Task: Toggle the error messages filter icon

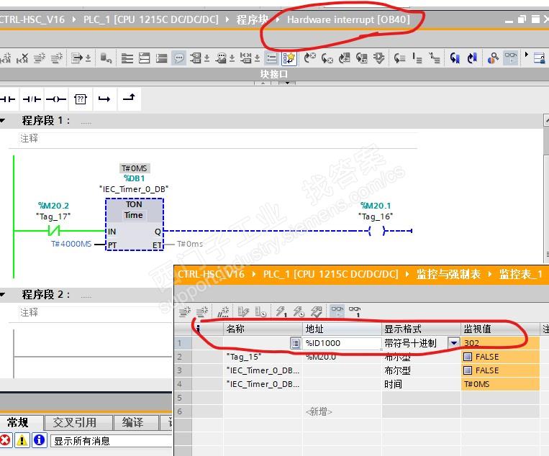Action: click(x=5, y=440)
